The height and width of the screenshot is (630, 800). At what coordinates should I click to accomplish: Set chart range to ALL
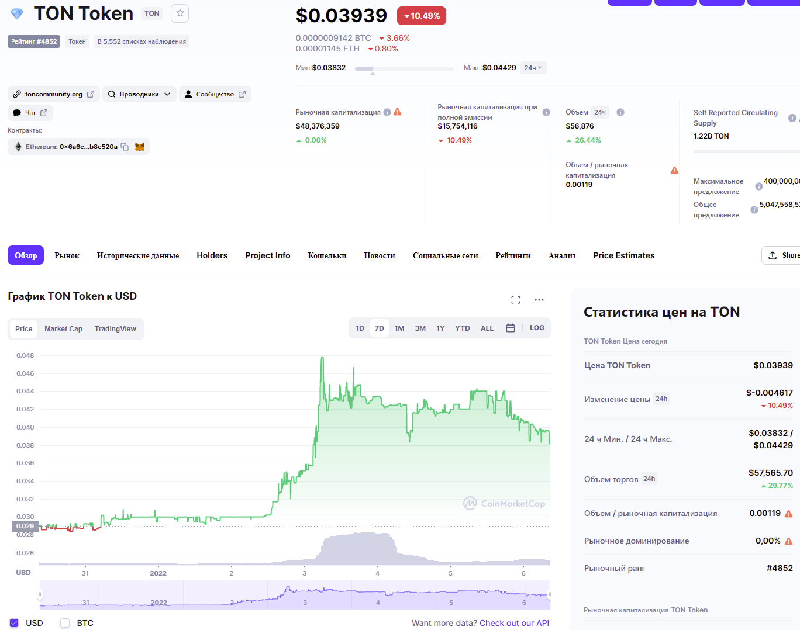487,328
